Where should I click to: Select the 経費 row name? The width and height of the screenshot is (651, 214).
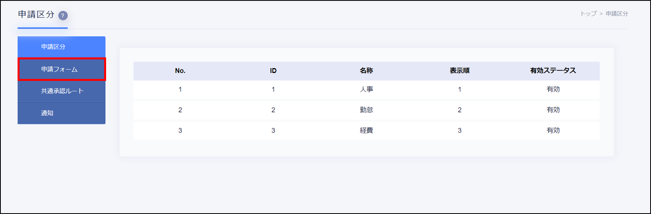pos(366,131)
